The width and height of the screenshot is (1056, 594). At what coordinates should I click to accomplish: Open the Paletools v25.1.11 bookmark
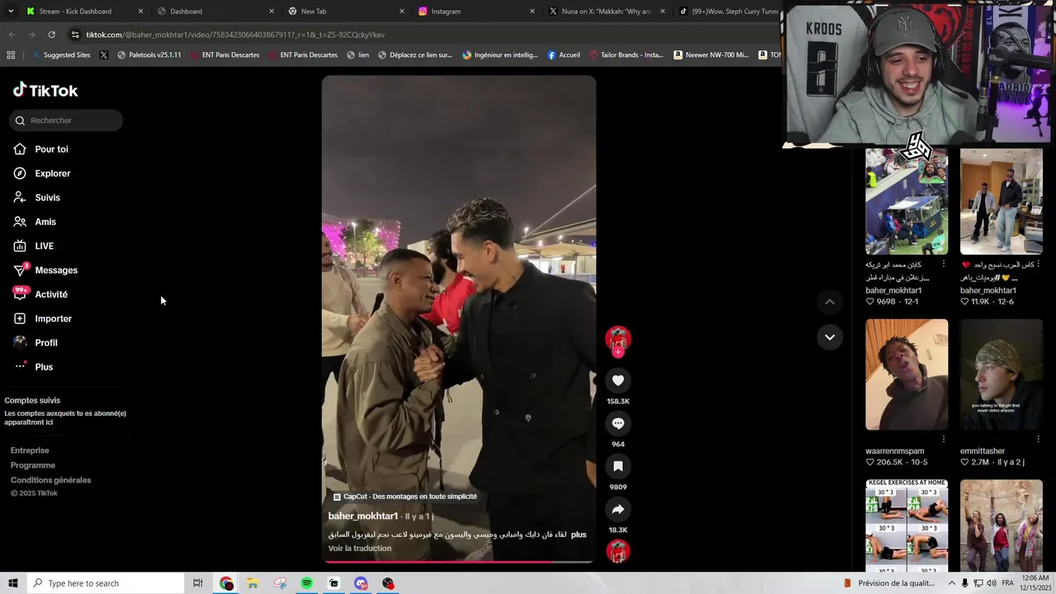pyautogui.click(x=149, y=55)
